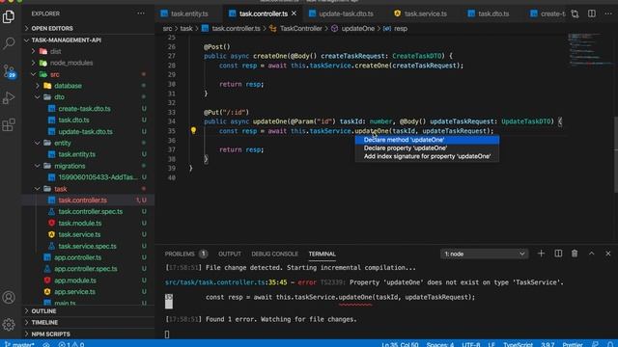Click Spaces: 4 indentation setting
Image resolution: width=618 pixels, height=347 pixels.
click(x=440, y=344)
